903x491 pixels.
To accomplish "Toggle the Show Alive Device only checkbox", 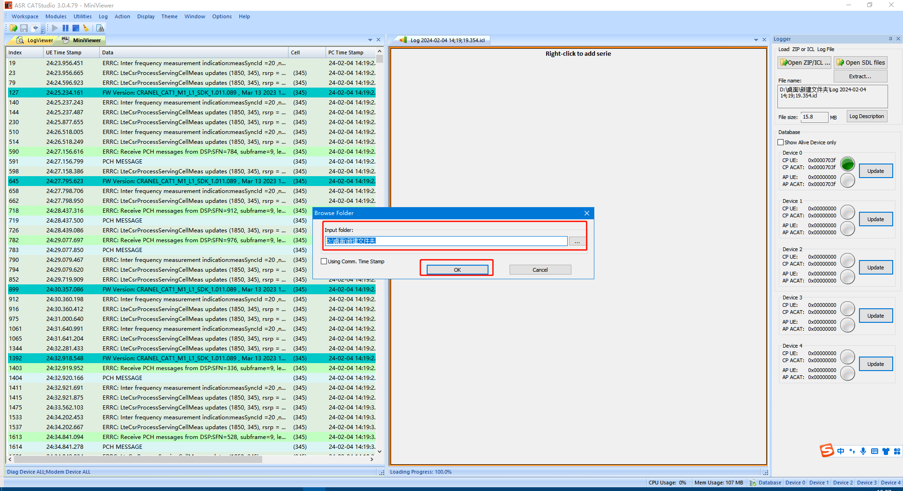I will pyautogui.click(x=781, y=142).
